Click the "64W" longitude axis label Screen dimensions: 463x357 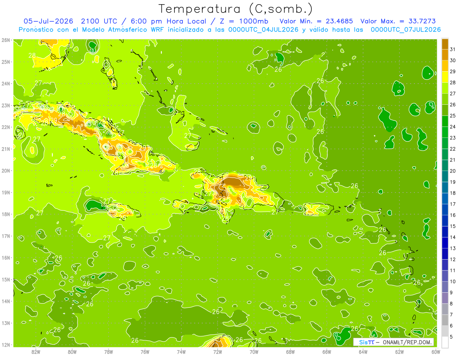tap(363, 352)
